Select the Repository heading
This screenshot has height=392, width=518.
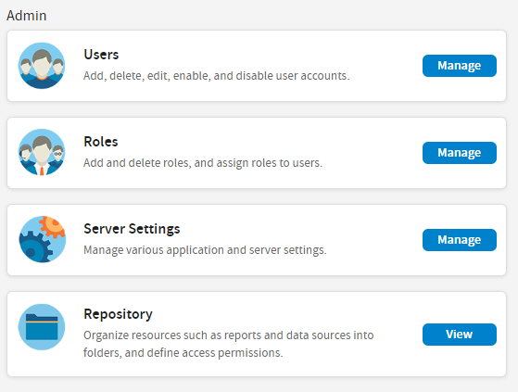[x=118, y=314]
